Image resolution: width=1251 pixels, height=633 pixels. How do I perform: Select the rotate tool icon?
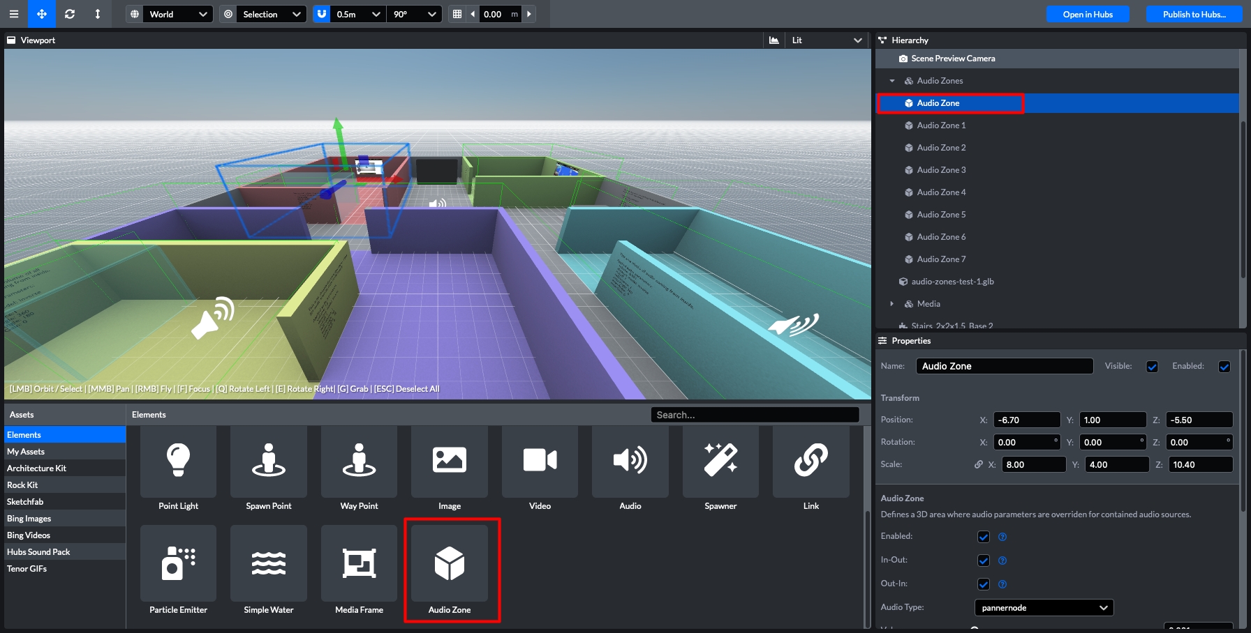click(70, 14)
